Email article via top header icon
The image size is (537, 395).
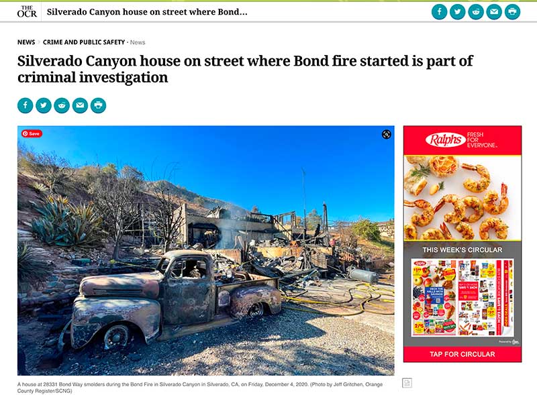click(x=494, y=12)
